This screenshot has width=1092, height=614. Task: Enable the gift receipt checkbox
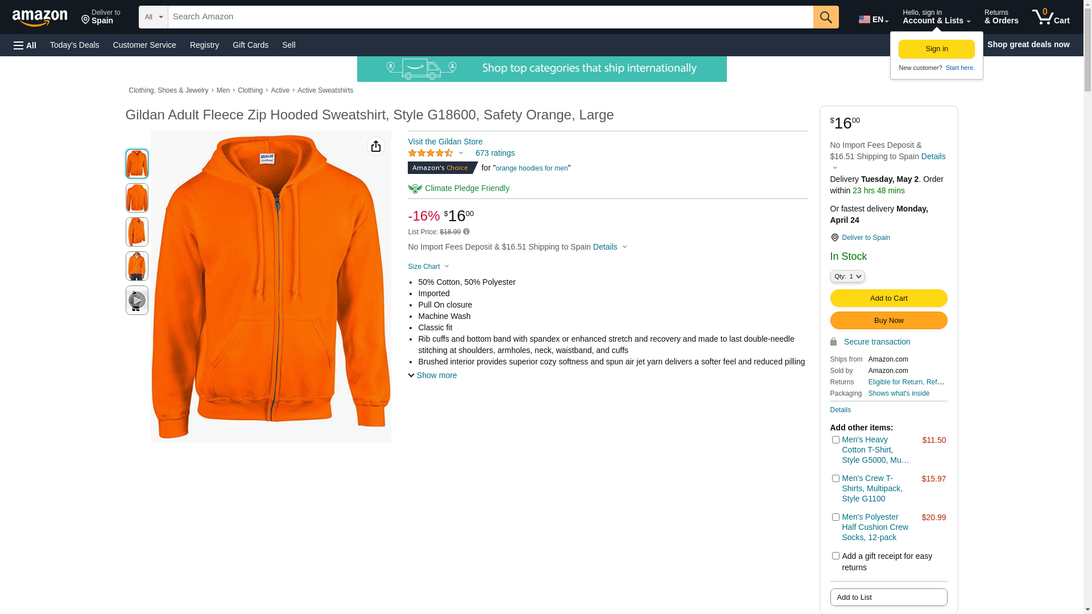(835, 555)
